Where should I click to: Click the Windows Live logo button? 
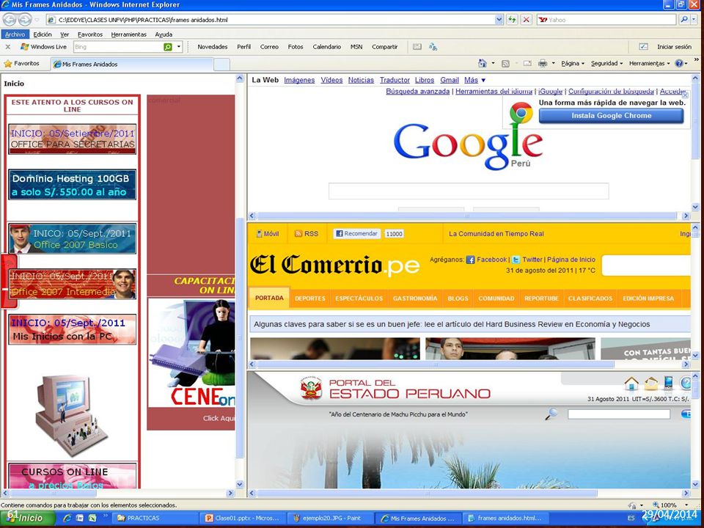click(x=43, y=47)
